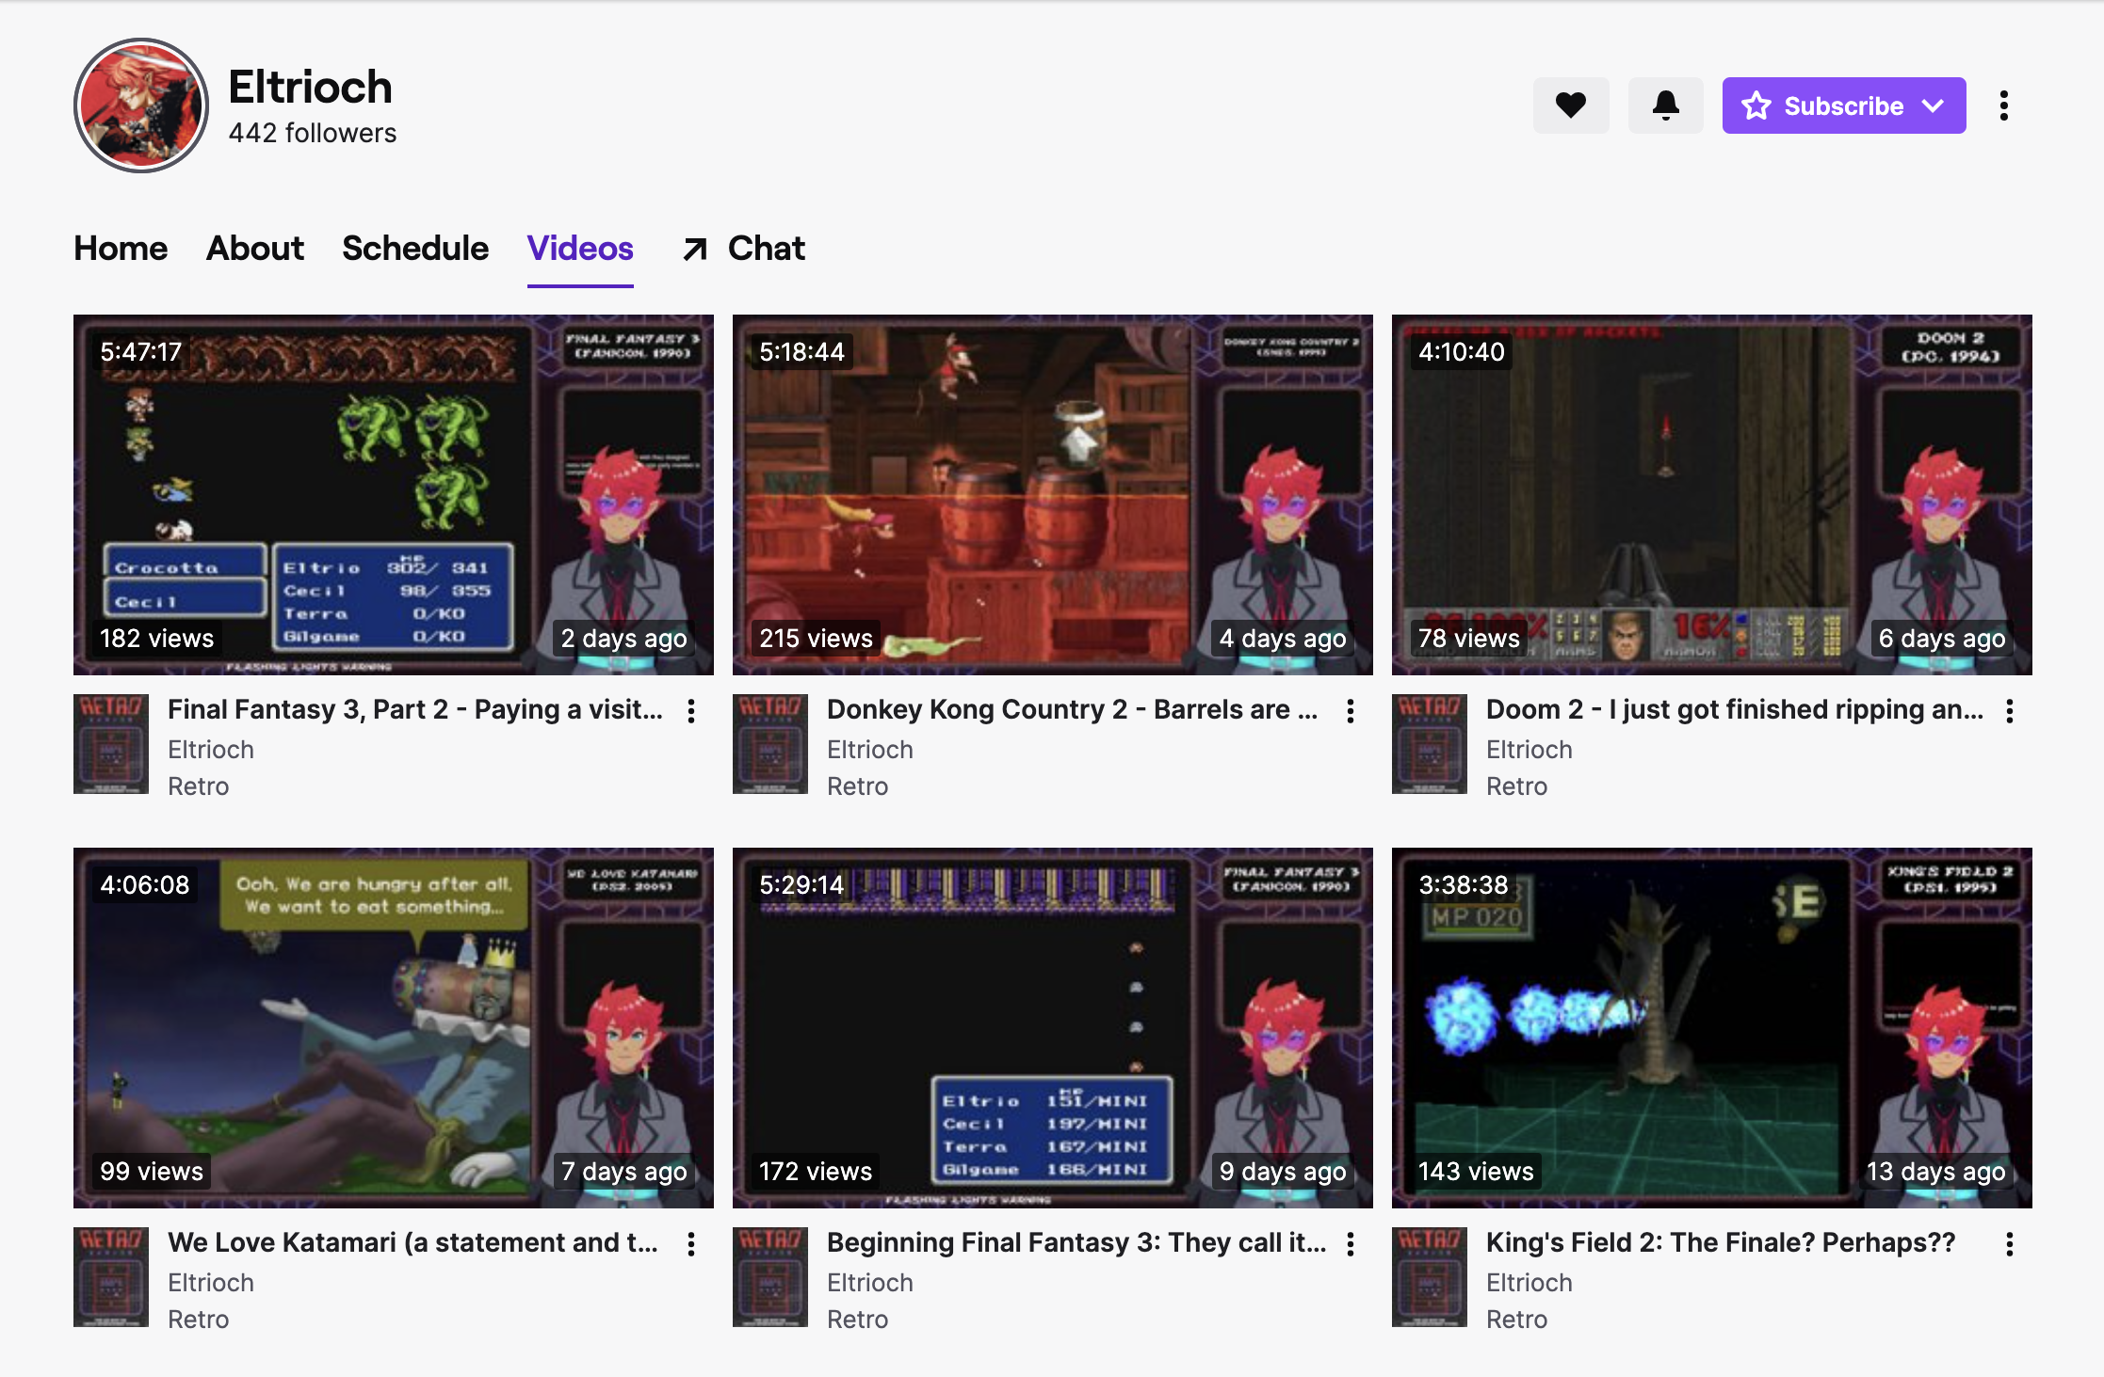Viewport: 2104px width, 1377px height.
Task: Open options menu for King's Field 2
Action: (2010, 1244)
